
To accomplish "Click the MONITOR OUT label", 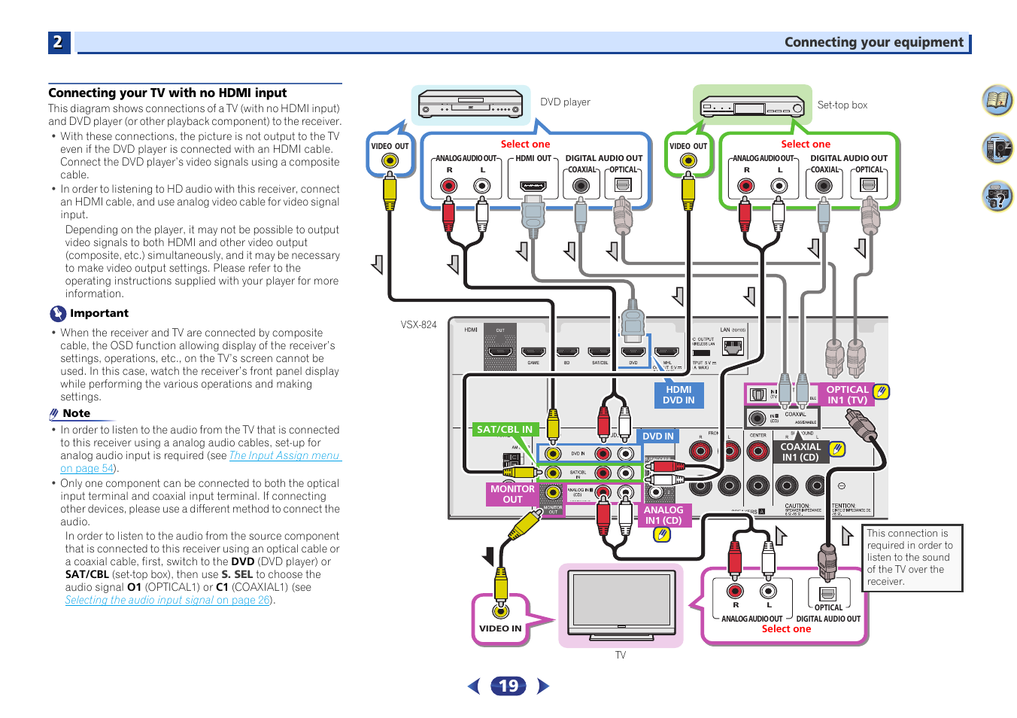I will pos(512,494).
